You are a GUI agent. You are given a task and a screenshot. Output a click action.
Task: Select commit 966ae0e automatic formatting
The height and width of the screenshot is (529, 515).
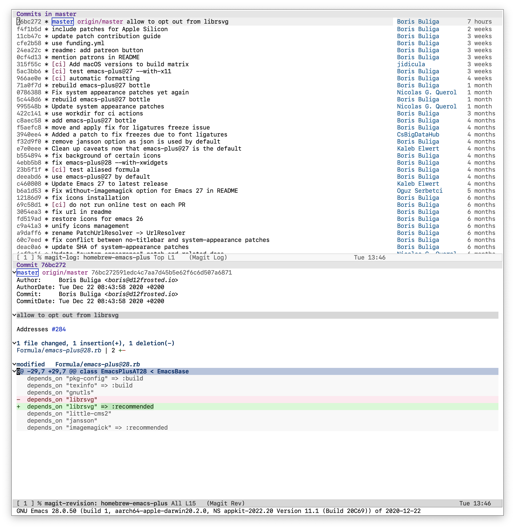(78, 78)
